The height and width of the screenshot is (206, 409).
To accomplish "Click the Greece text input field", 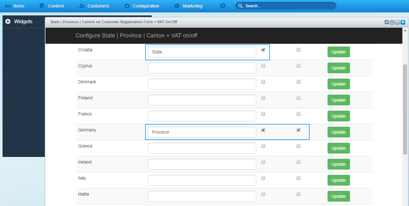I will (202, 148).
